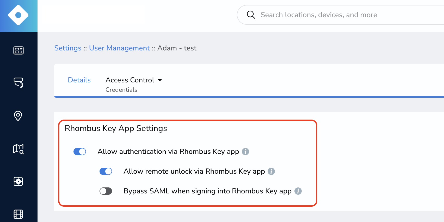
Task: Focus the Search locations, devices field
Action: [340, 15]
